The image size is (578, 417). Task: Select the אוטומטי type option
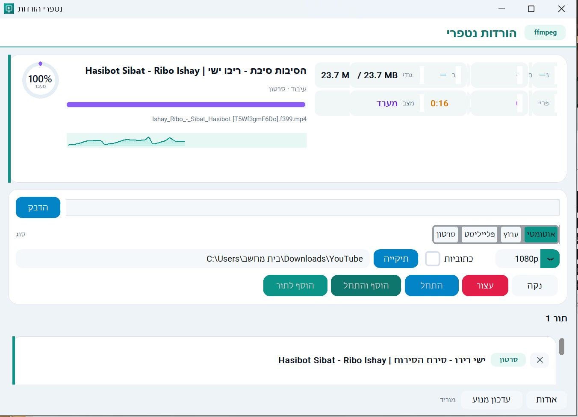click(541, 234)
